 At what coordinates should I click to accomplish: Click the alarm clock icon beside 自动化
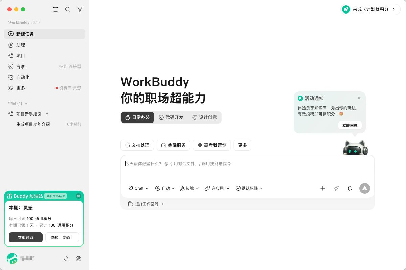click(11, 77)
